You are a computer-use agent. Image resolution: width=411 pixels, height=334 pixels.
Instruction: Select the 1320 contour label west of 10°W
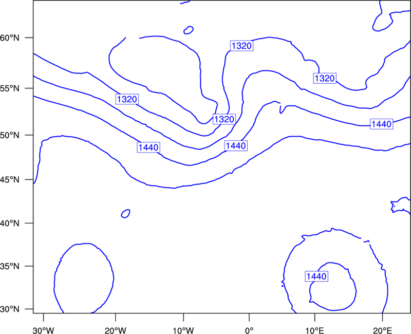(127, 99)
